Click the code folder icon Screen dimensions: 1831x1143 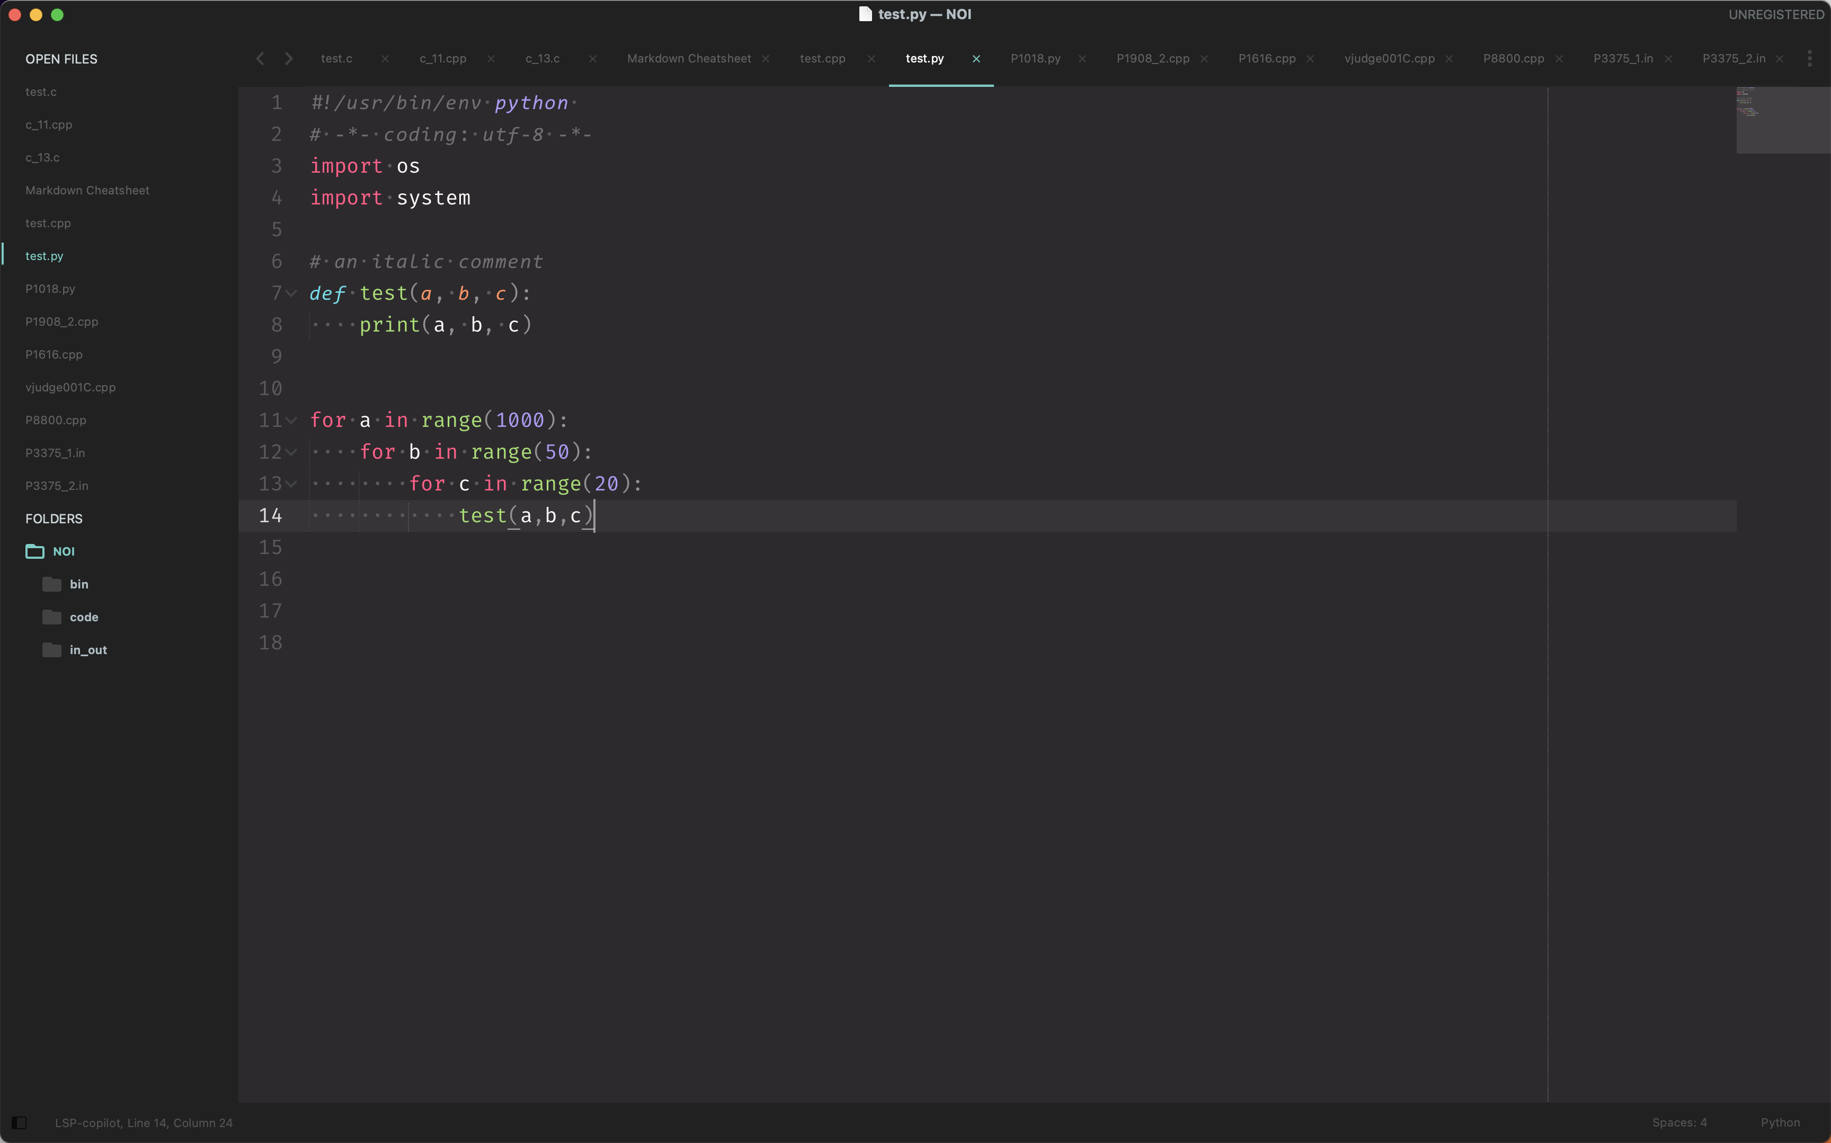coord(52,617)
